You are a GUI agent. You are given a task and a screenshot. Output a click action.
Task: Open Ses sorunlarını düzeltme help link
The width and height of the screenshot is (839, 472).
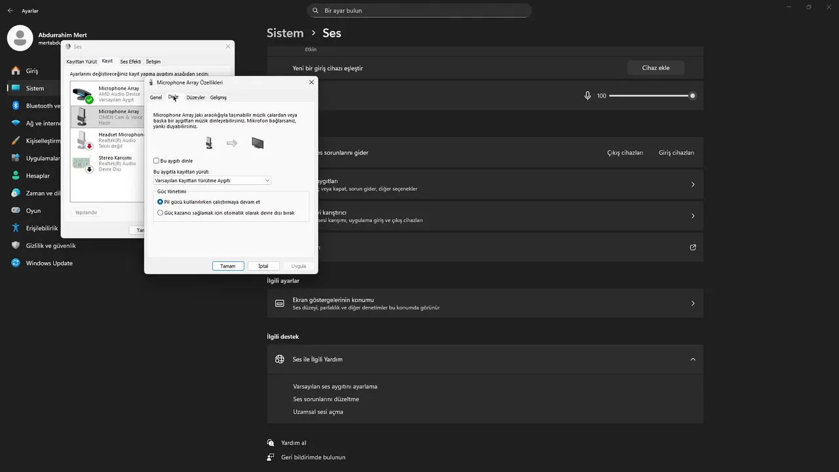(326, 399)
